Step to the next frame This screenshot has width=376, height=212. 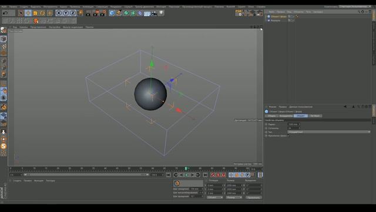point(192,175)
